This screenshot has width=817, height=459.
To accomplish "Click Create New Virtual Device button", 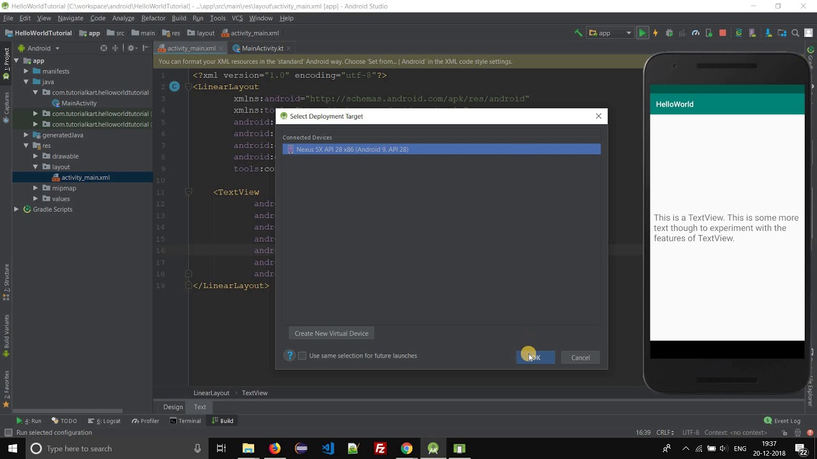I will pos(331,333).
